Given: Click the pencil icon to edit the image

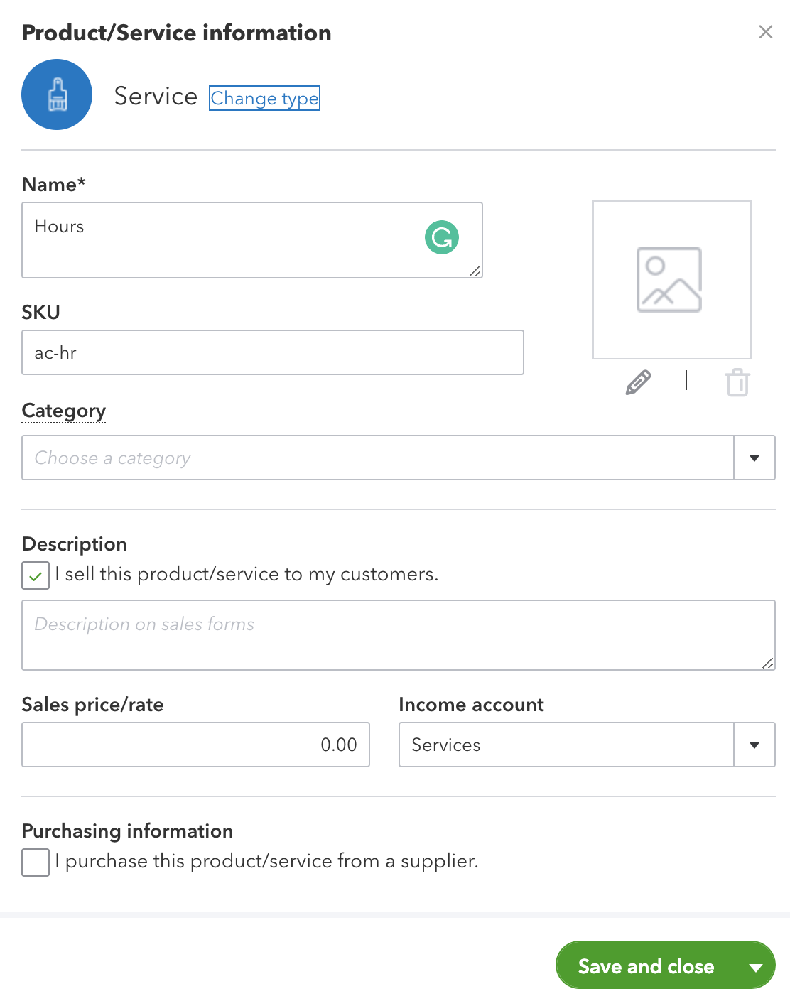Looking at the screenshot, I should pos(637,382).
